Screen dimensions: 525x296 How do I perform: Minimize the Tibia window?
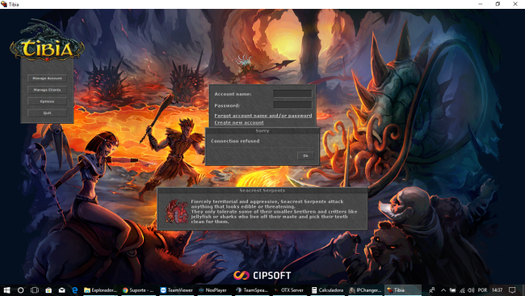tap(481, 4)
